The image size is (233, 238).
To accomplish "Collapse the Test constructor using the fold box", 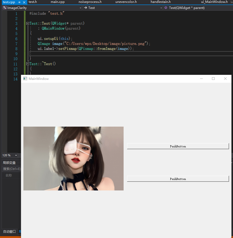I will [x=27, y=23].
